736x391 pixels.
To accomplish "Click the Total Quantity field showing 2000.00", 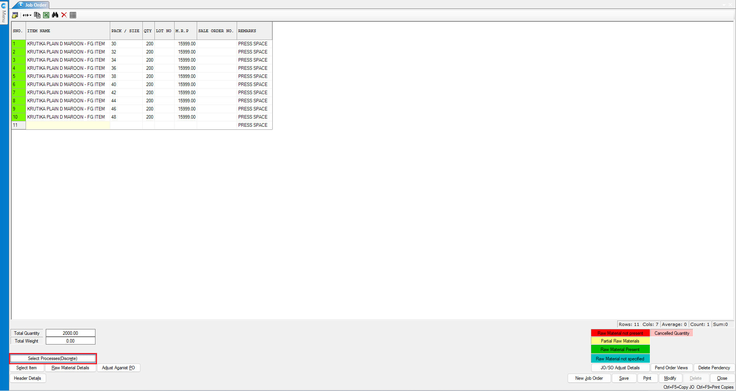I will tap(70, 333).
